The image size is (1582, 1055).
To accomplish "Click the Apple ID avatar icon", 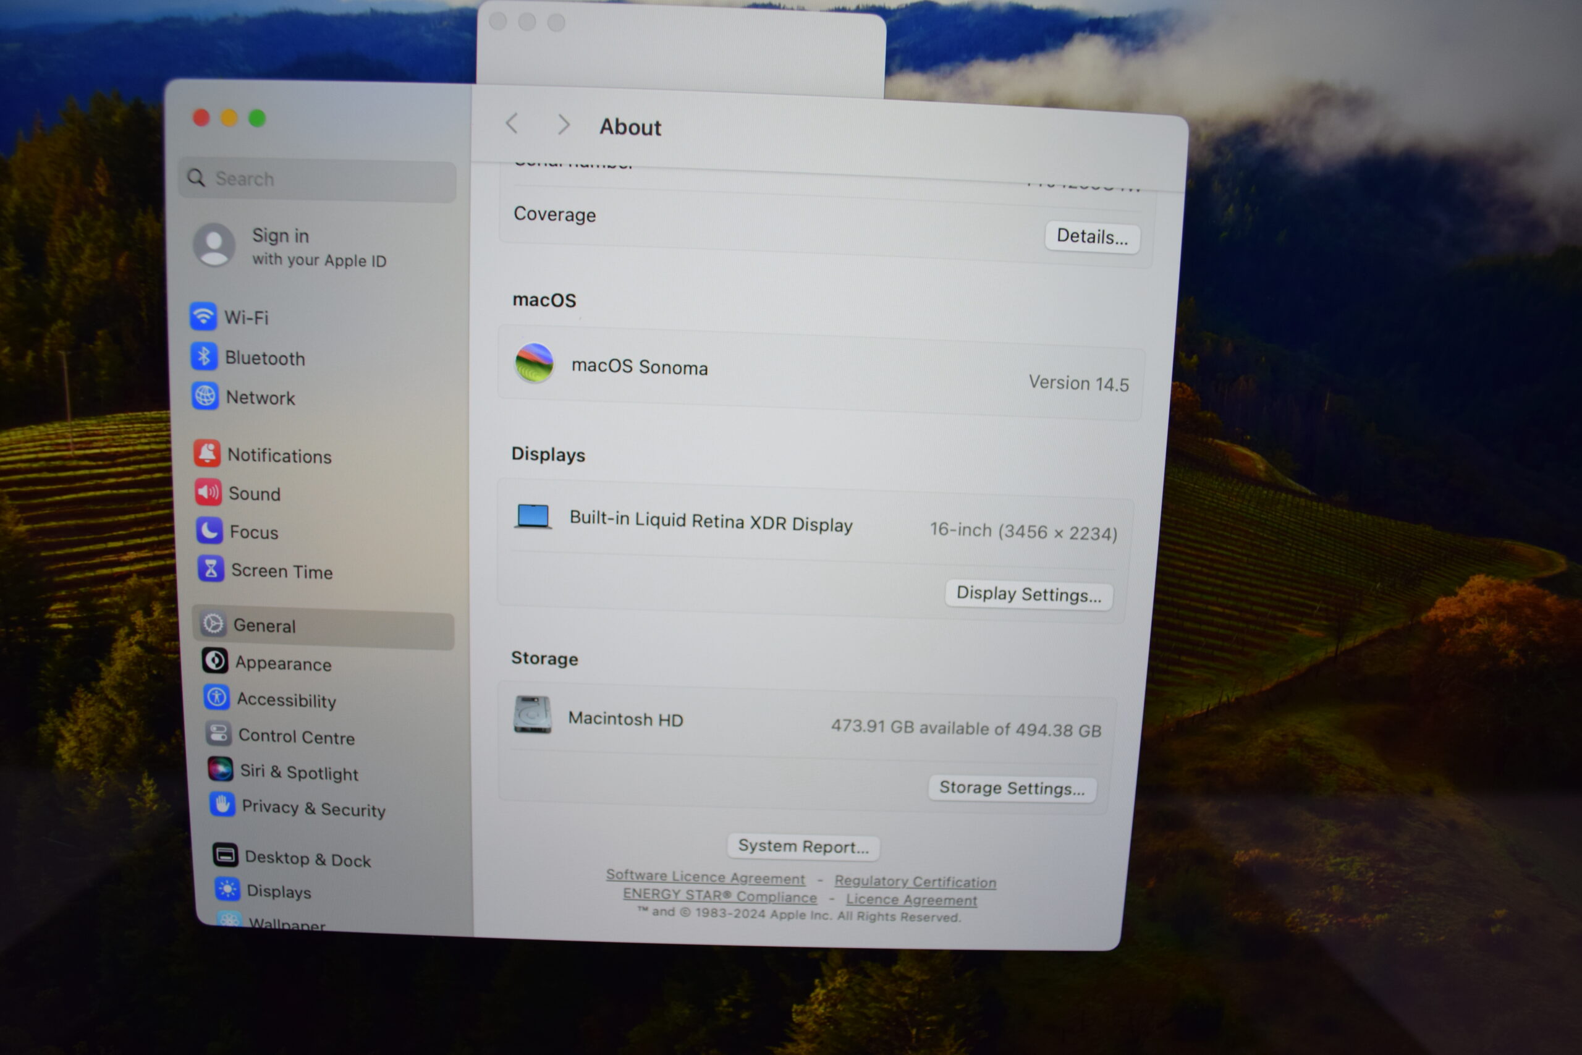I will pos(214,245).
